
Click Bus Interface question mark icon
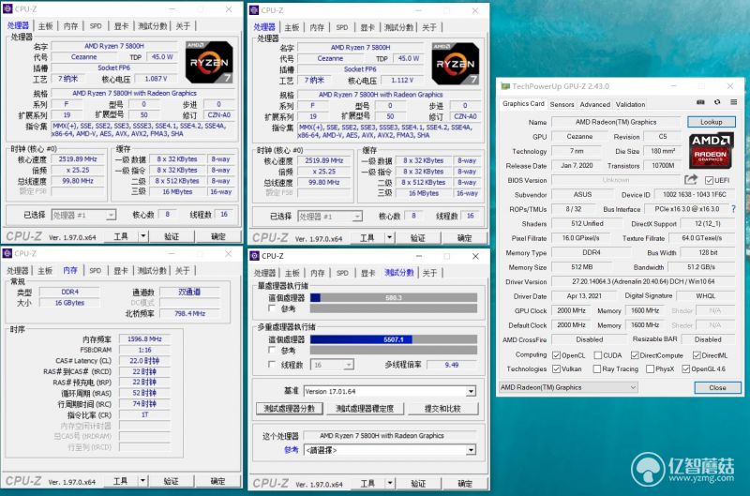733,209
